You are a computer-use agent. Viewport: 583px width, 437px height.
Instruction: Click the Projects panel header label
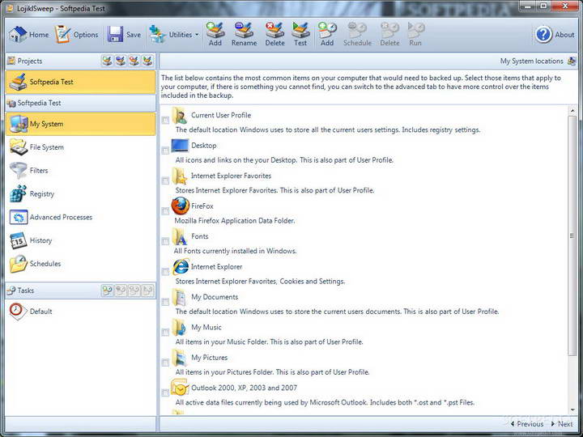coord(30,61)
